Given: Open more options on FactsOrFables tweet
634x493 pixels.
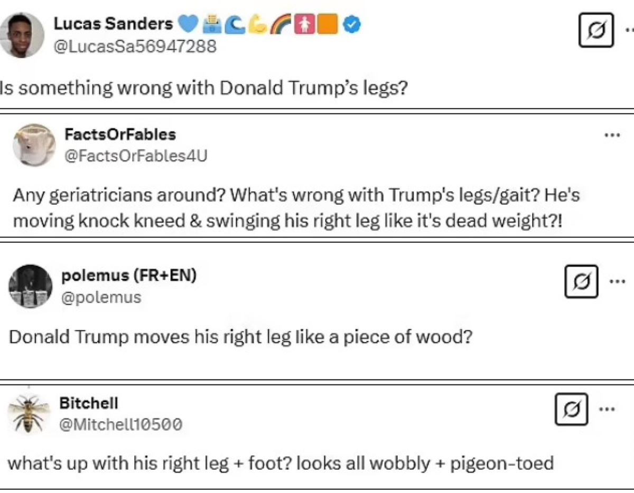Looking at the screenshot, I should click(x=612, y=135).
